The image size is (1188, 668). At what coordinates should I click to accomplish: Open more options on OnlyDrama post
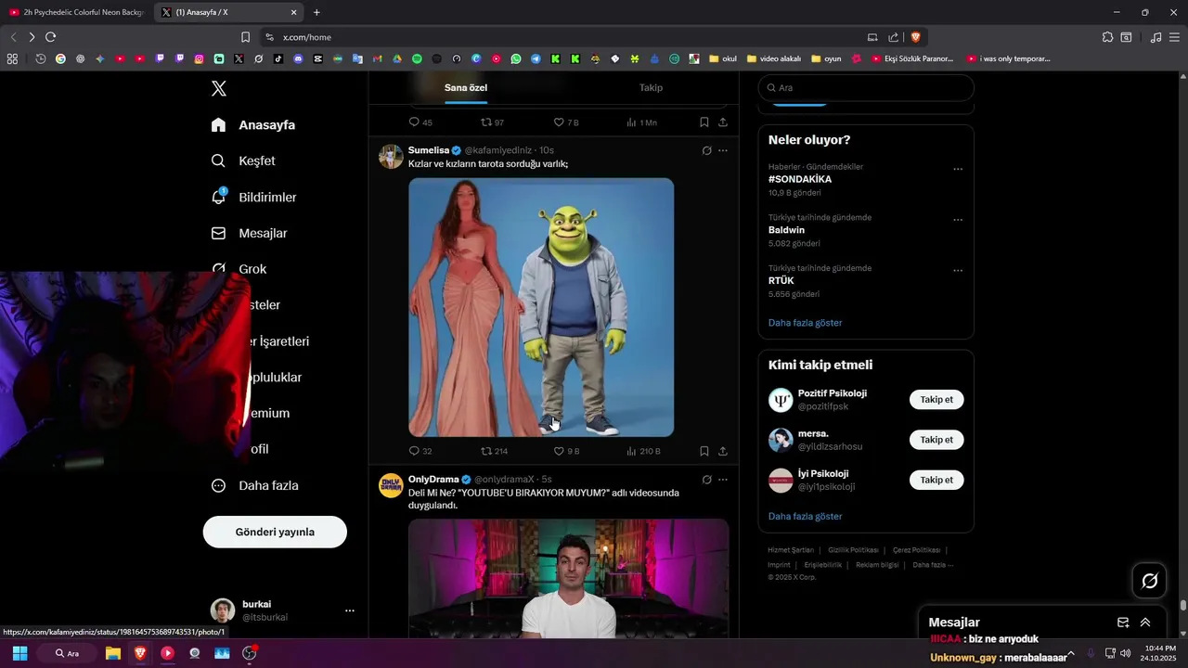(x=723, y=480)
